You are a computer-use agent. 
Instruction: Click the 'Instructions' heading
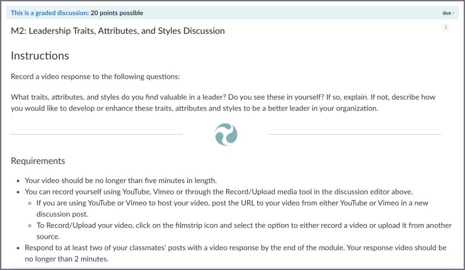40,56
